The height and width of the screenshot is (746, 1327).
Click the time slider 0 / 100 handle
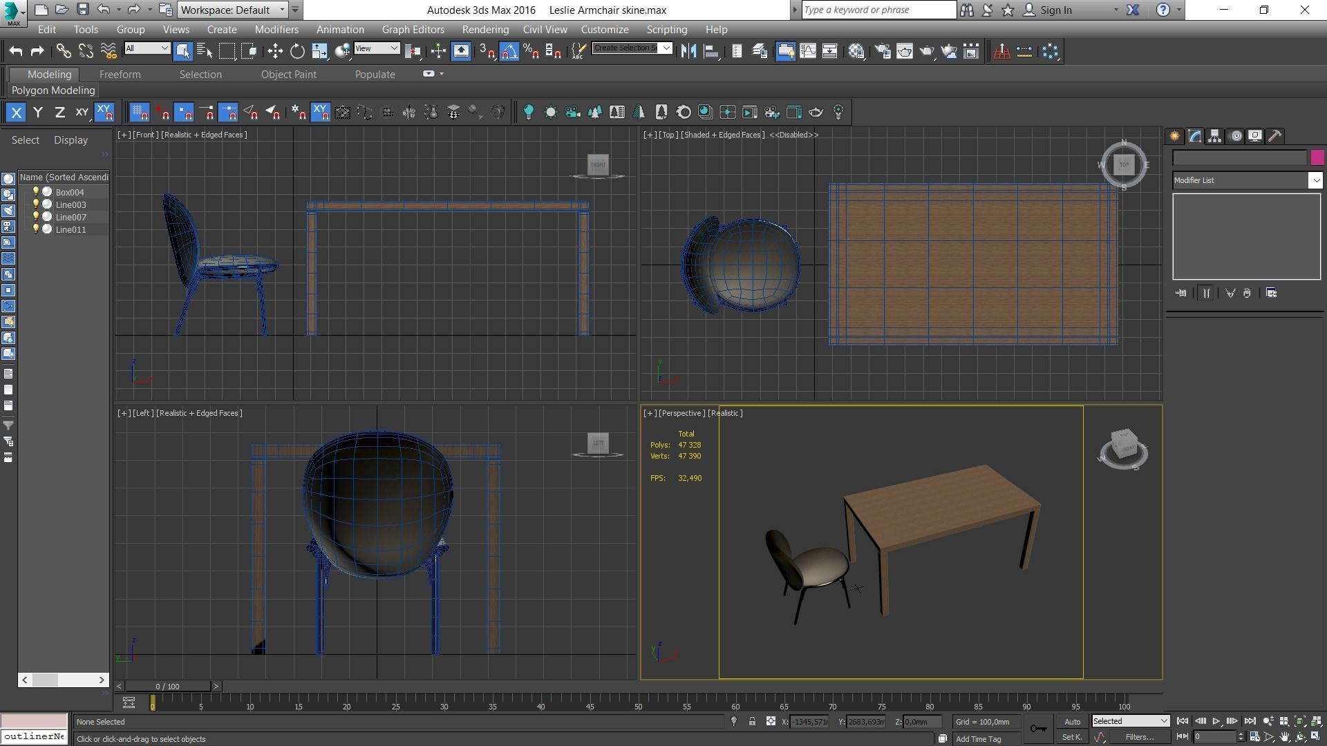167,687
